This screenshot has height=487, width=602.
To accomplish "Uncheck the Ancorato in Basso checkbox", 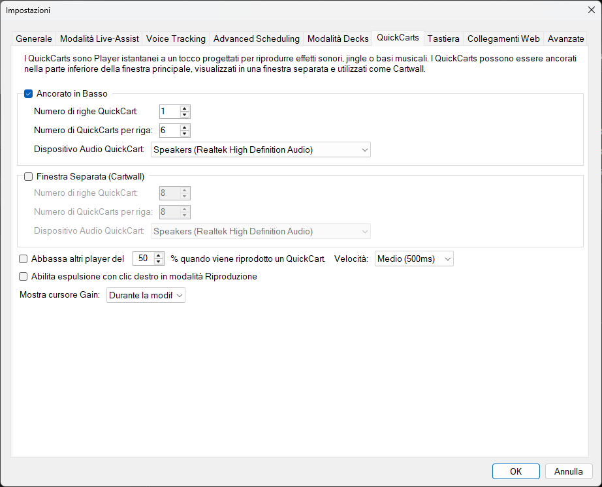I will click(x=29, y=93).
